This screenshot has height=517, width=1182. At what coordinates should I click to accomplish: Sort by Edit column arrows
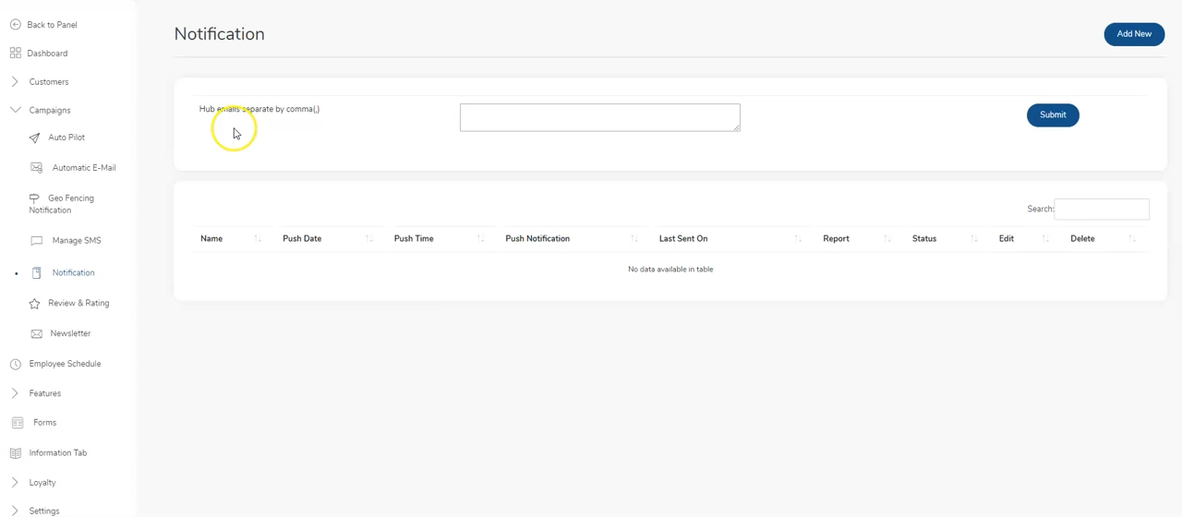coord(1045,239)
